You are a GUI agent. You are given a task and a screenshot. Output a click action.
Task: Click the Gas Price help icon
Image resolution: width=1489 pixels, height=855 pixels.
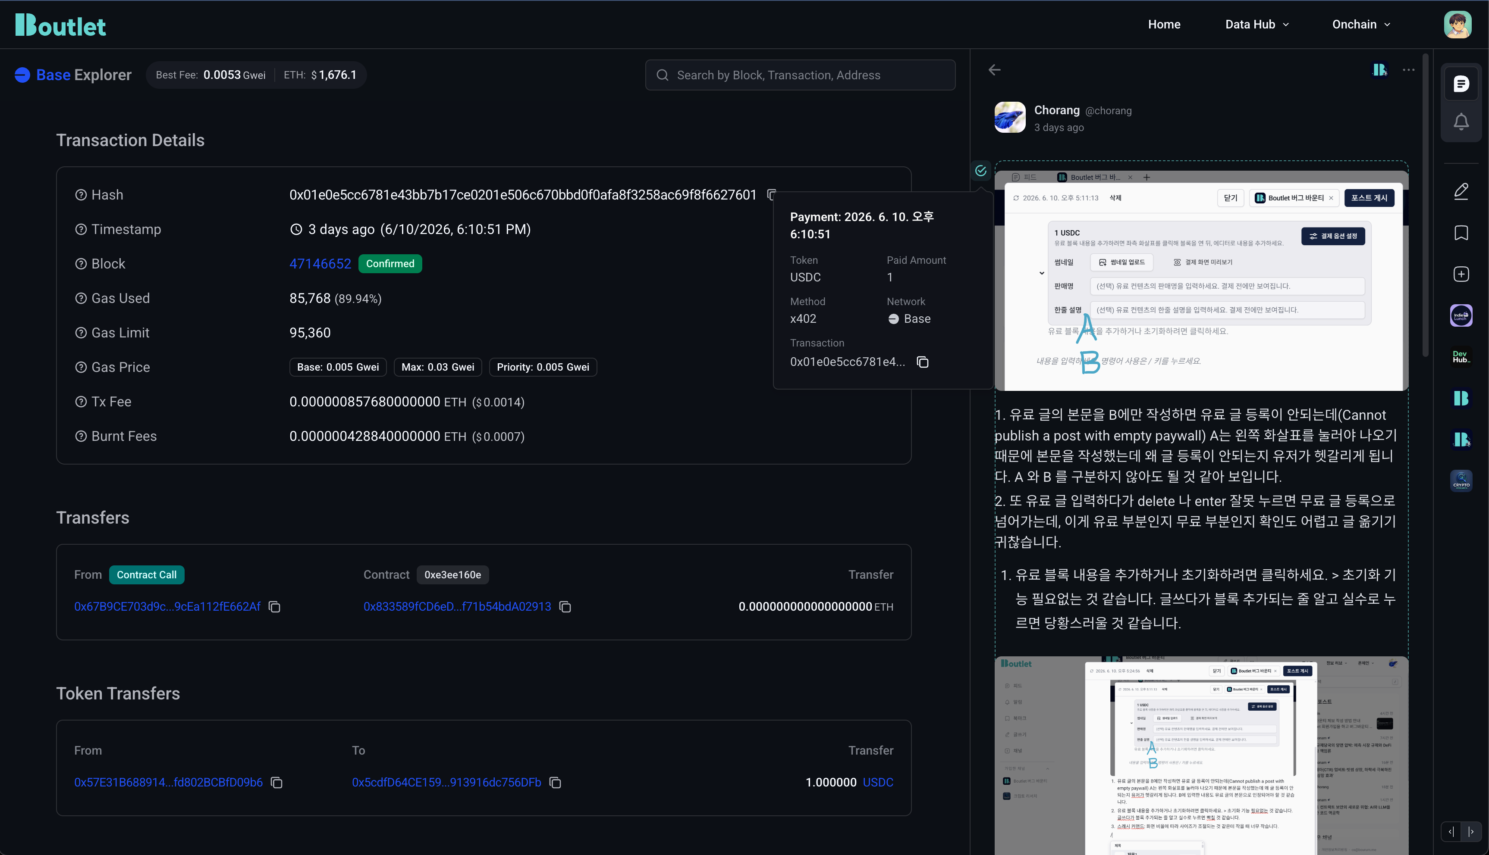point(81,368)
